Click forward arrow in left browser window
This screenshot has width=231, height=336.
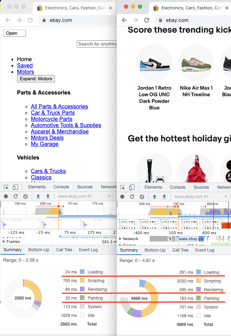(x=19, y=20)
